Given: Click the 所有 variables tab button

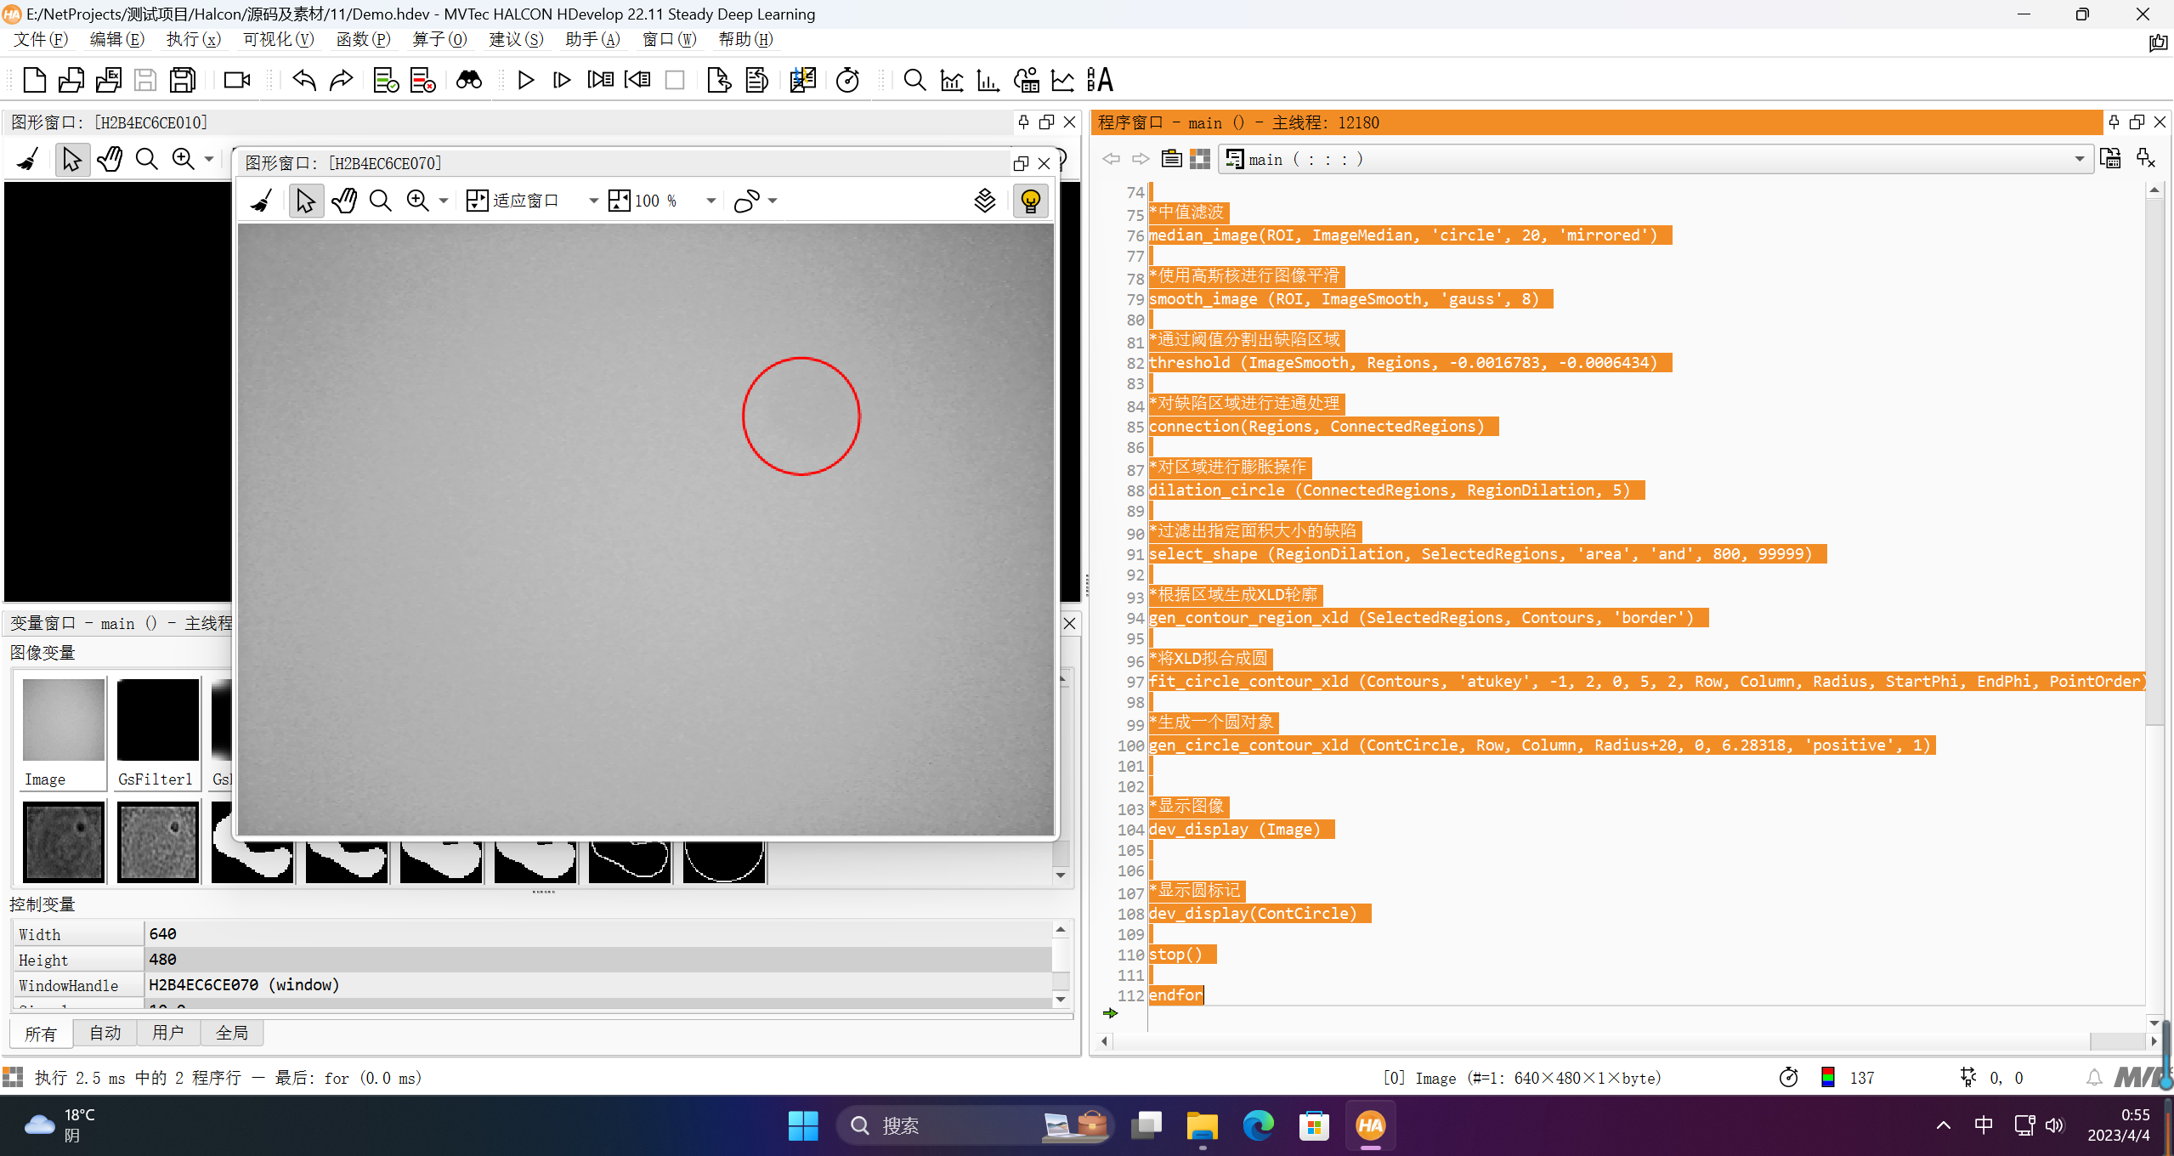Looking at the screenshot, I should click(41, 1033).
